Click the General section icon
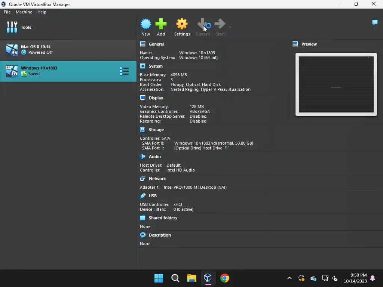 pyautogui.click(x=143, y=44)
